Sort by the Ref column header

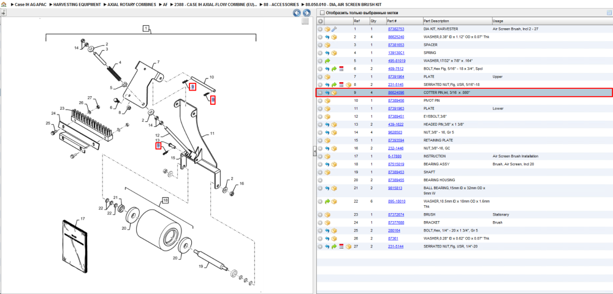pyautogui.click(x=360, y=21)
